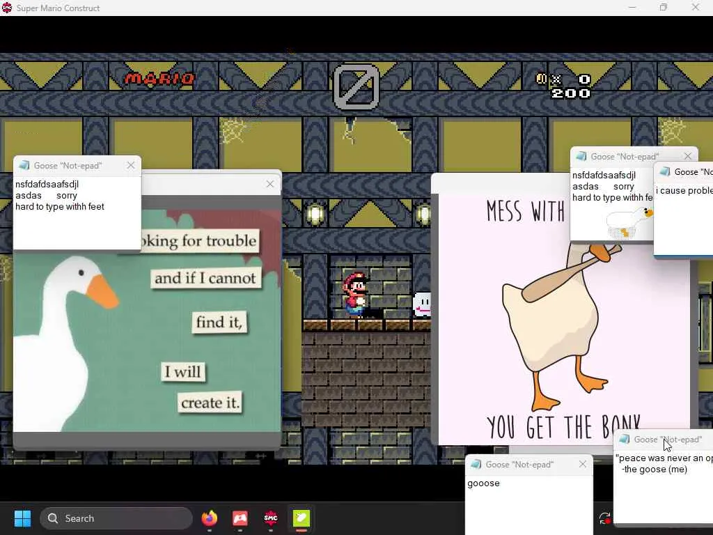The width and height of the screenshot is (713, 535).
Task: Close the top-right Not-epad behind the goose
Action: click(688, 156)
